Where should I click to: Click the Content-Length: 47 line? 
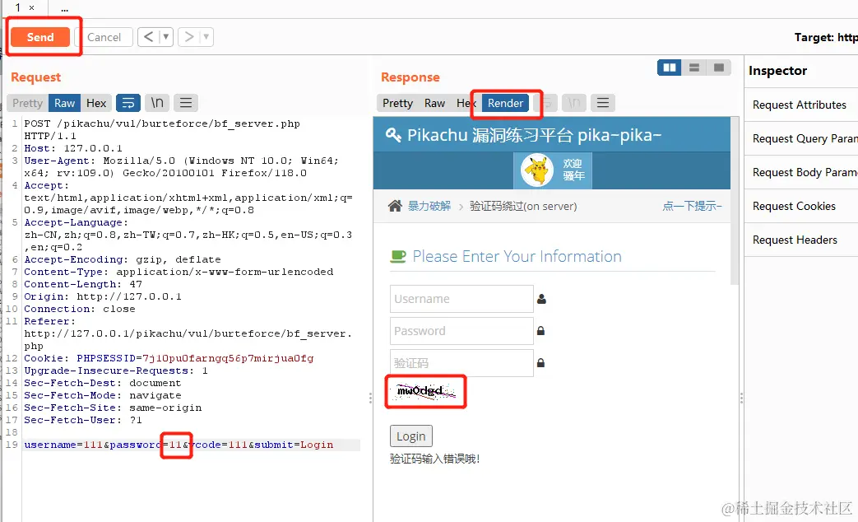tap(83, 284)
